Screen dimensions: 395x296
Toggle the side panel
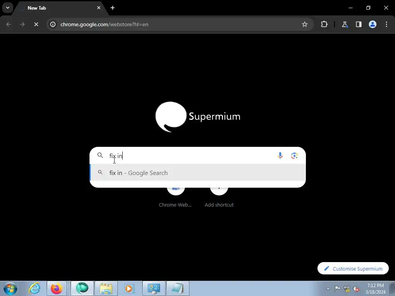(358, 24)
